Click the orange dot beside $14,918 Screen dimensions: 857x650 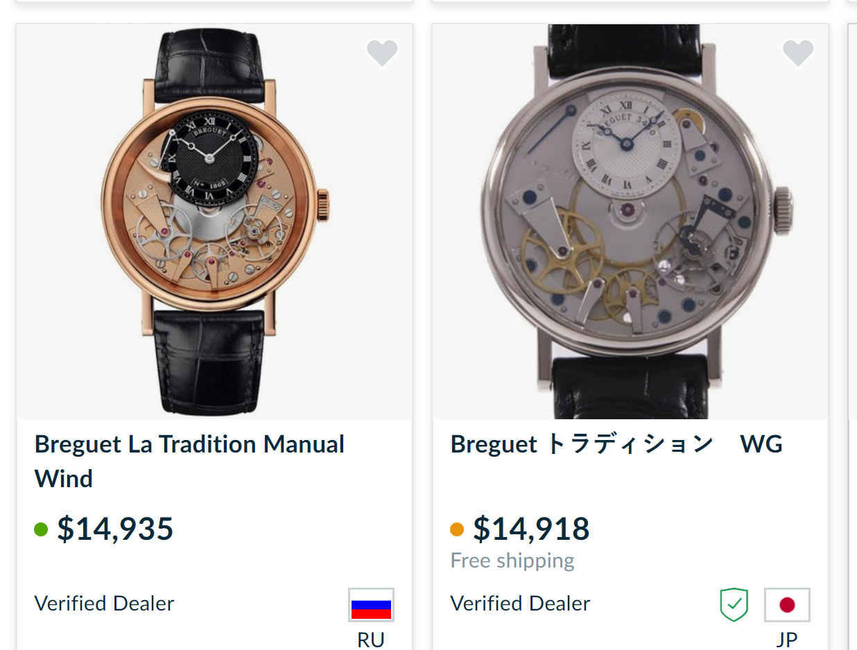[x=457, y=529]
